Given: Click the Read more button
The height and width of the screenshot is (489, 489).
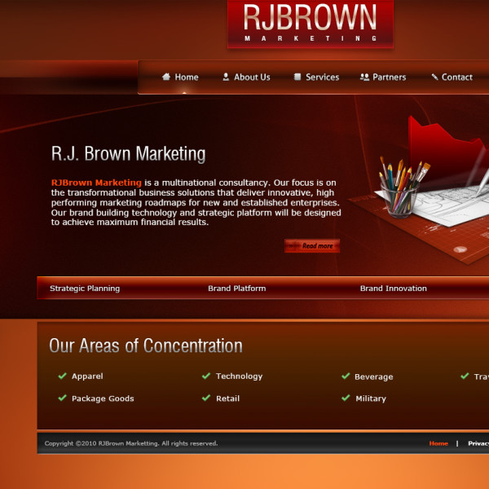Looking at the screenshot, I should pos(312,246).
